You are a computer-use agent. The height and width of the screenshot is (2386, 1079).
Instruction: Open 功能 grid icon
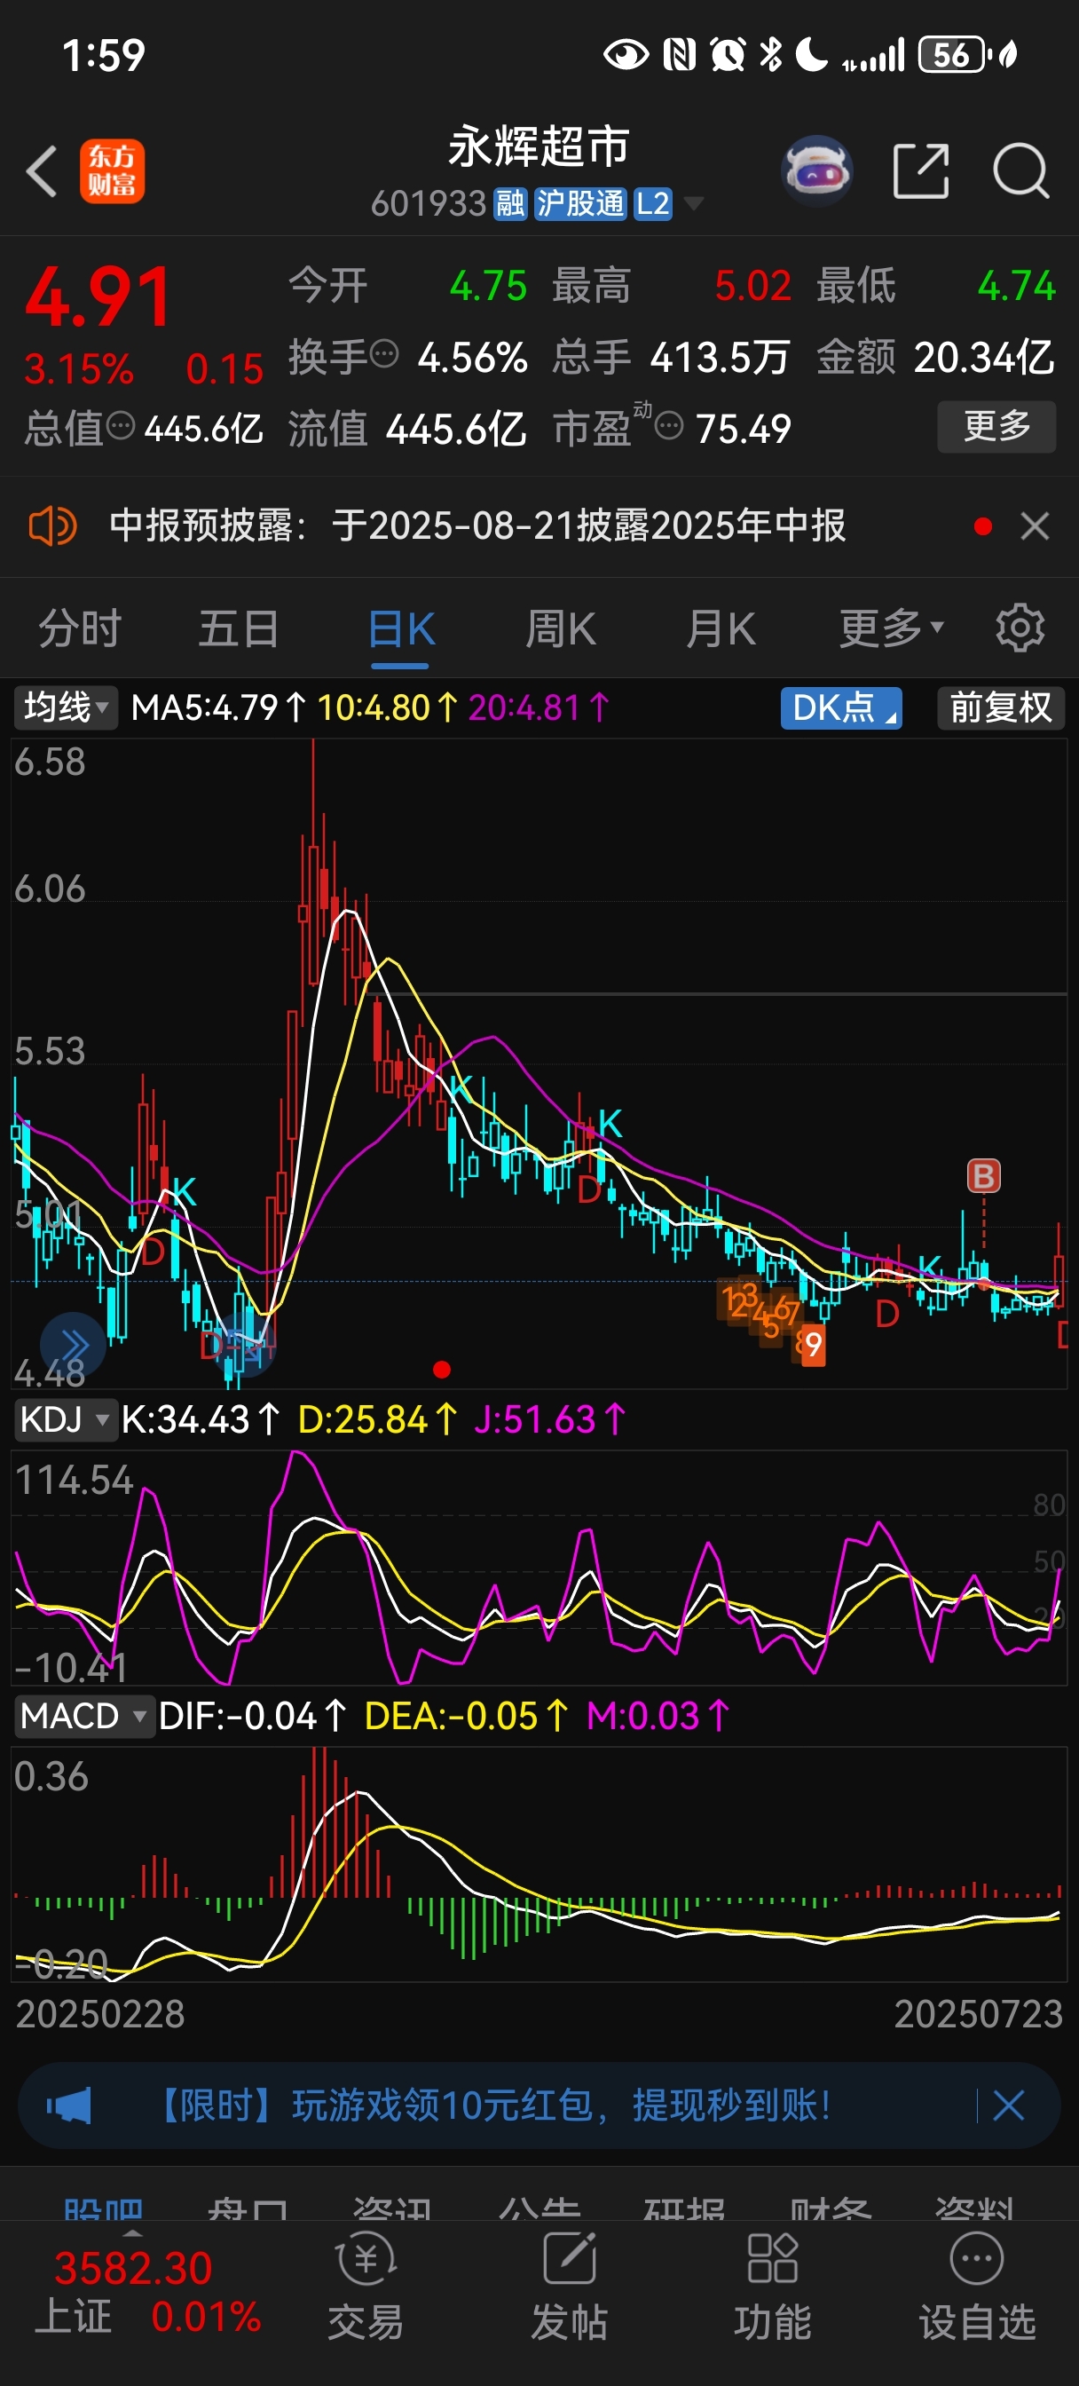773,2286
